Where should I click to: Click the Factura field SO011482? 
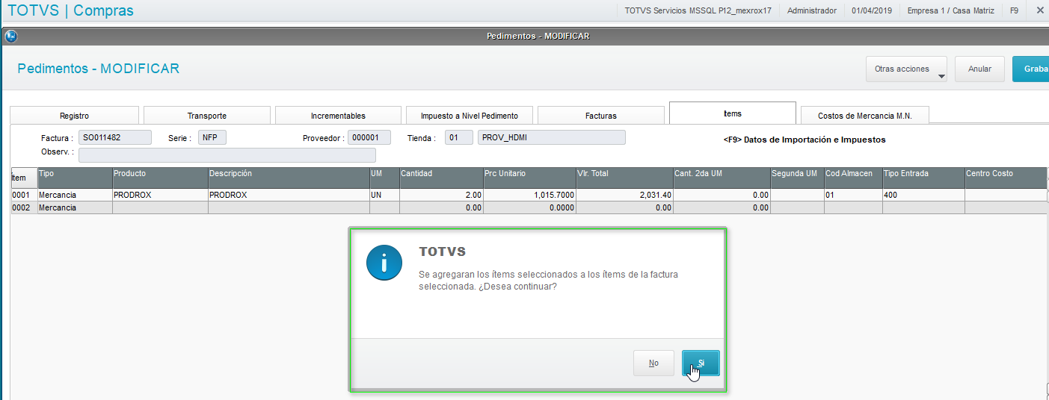(114, 137)
